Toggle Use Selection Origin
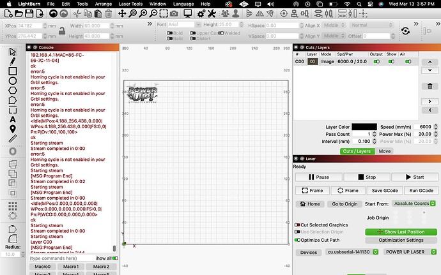This screenshot has width=441, height=275. (297, 232)
